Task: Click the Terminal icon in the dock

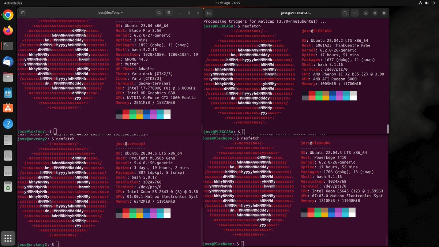Action: 8,46
